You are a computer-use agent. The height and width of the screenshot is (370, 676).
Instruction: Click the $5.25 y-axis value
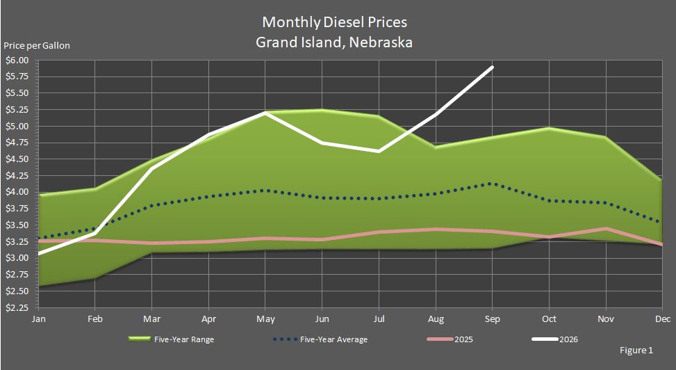click(17, 110)
